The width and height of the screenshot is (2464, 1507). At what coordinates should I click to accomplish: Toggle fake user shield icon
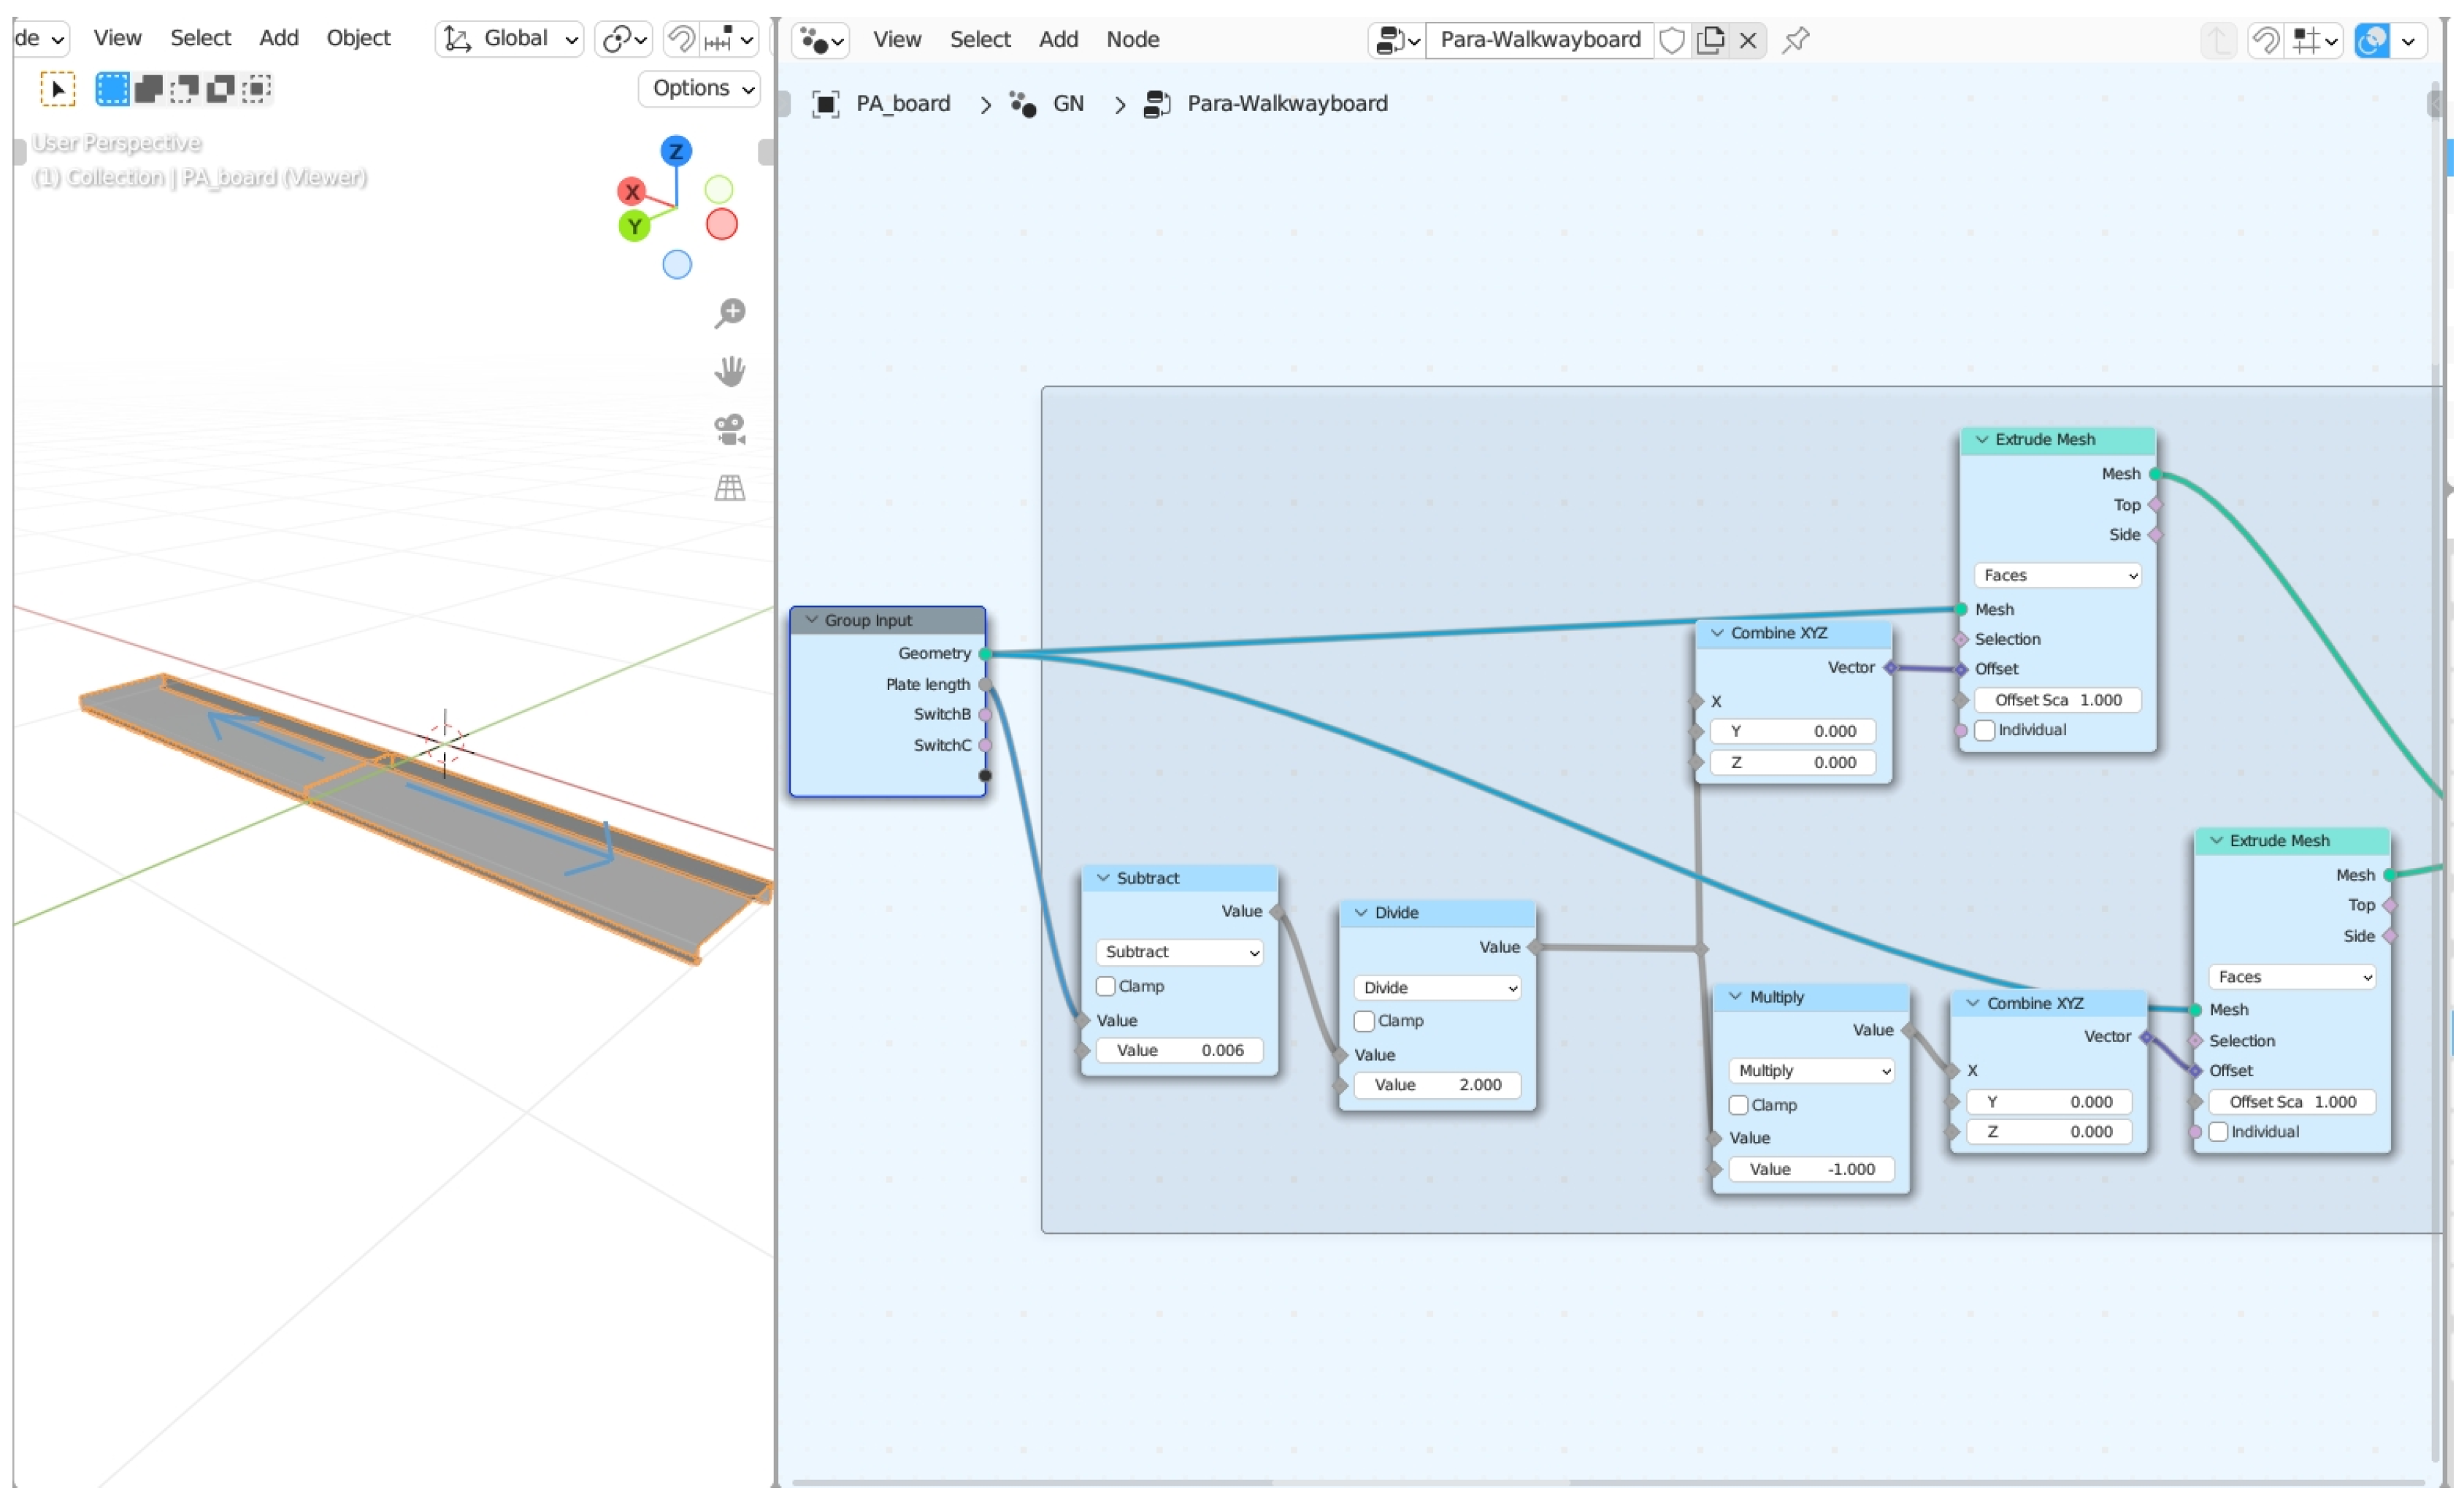click(x=1671, y=40)
